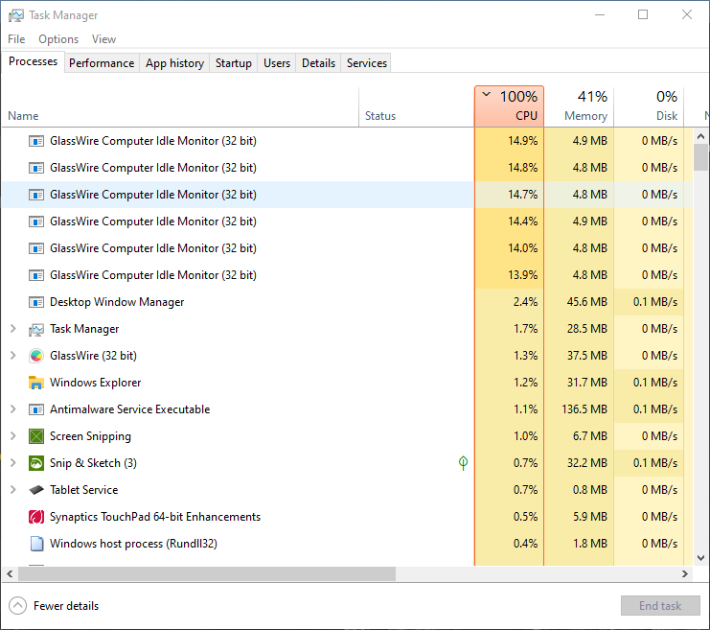Expand the Task Manager process group
Viewport: 710px width, 630px height.
tap(12, 329)
